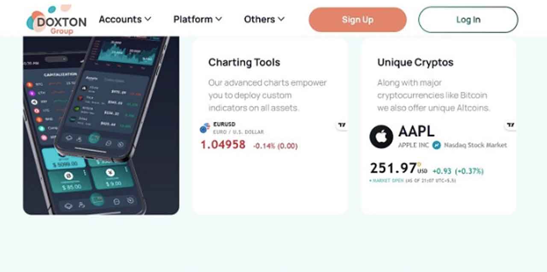
Task: Click the Doxton Group logo
Action: coord(56,20)
